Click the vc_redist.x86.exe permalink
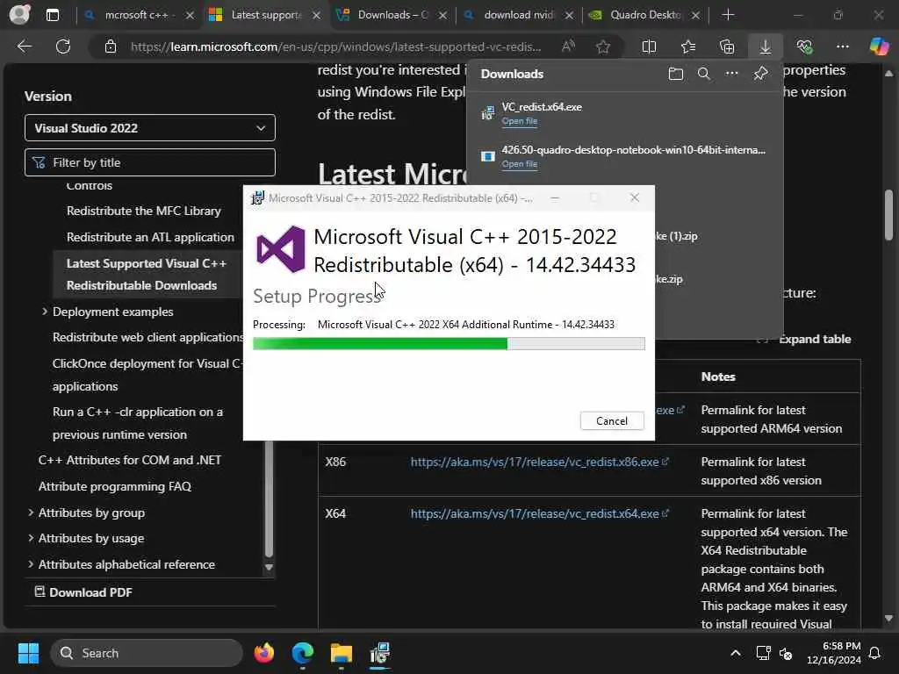The image size is (899, 674). pos(539,462)
